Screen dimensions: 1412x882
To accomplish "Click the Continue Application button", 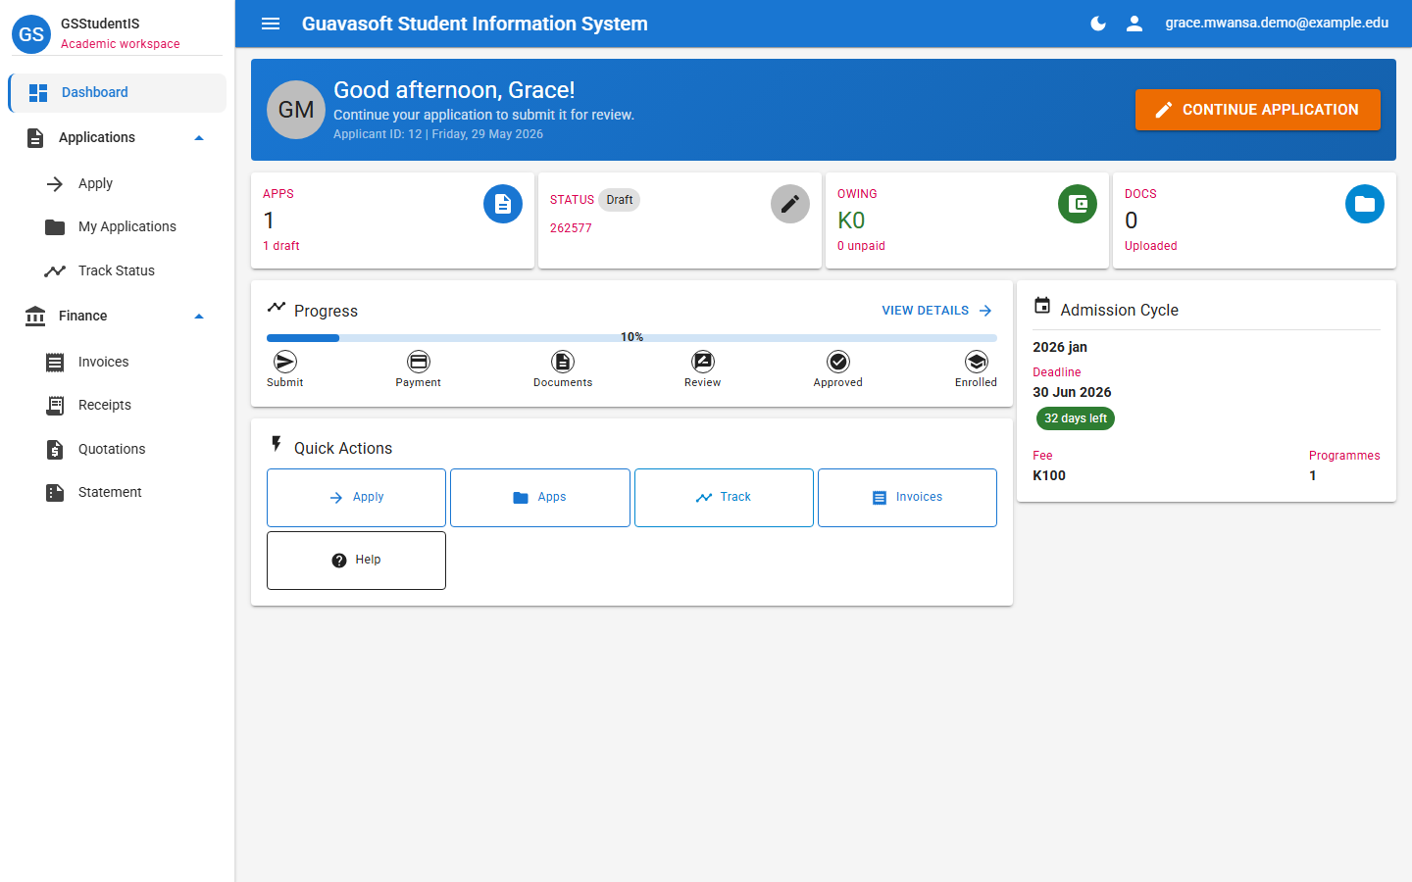I will click(1258, 110).
